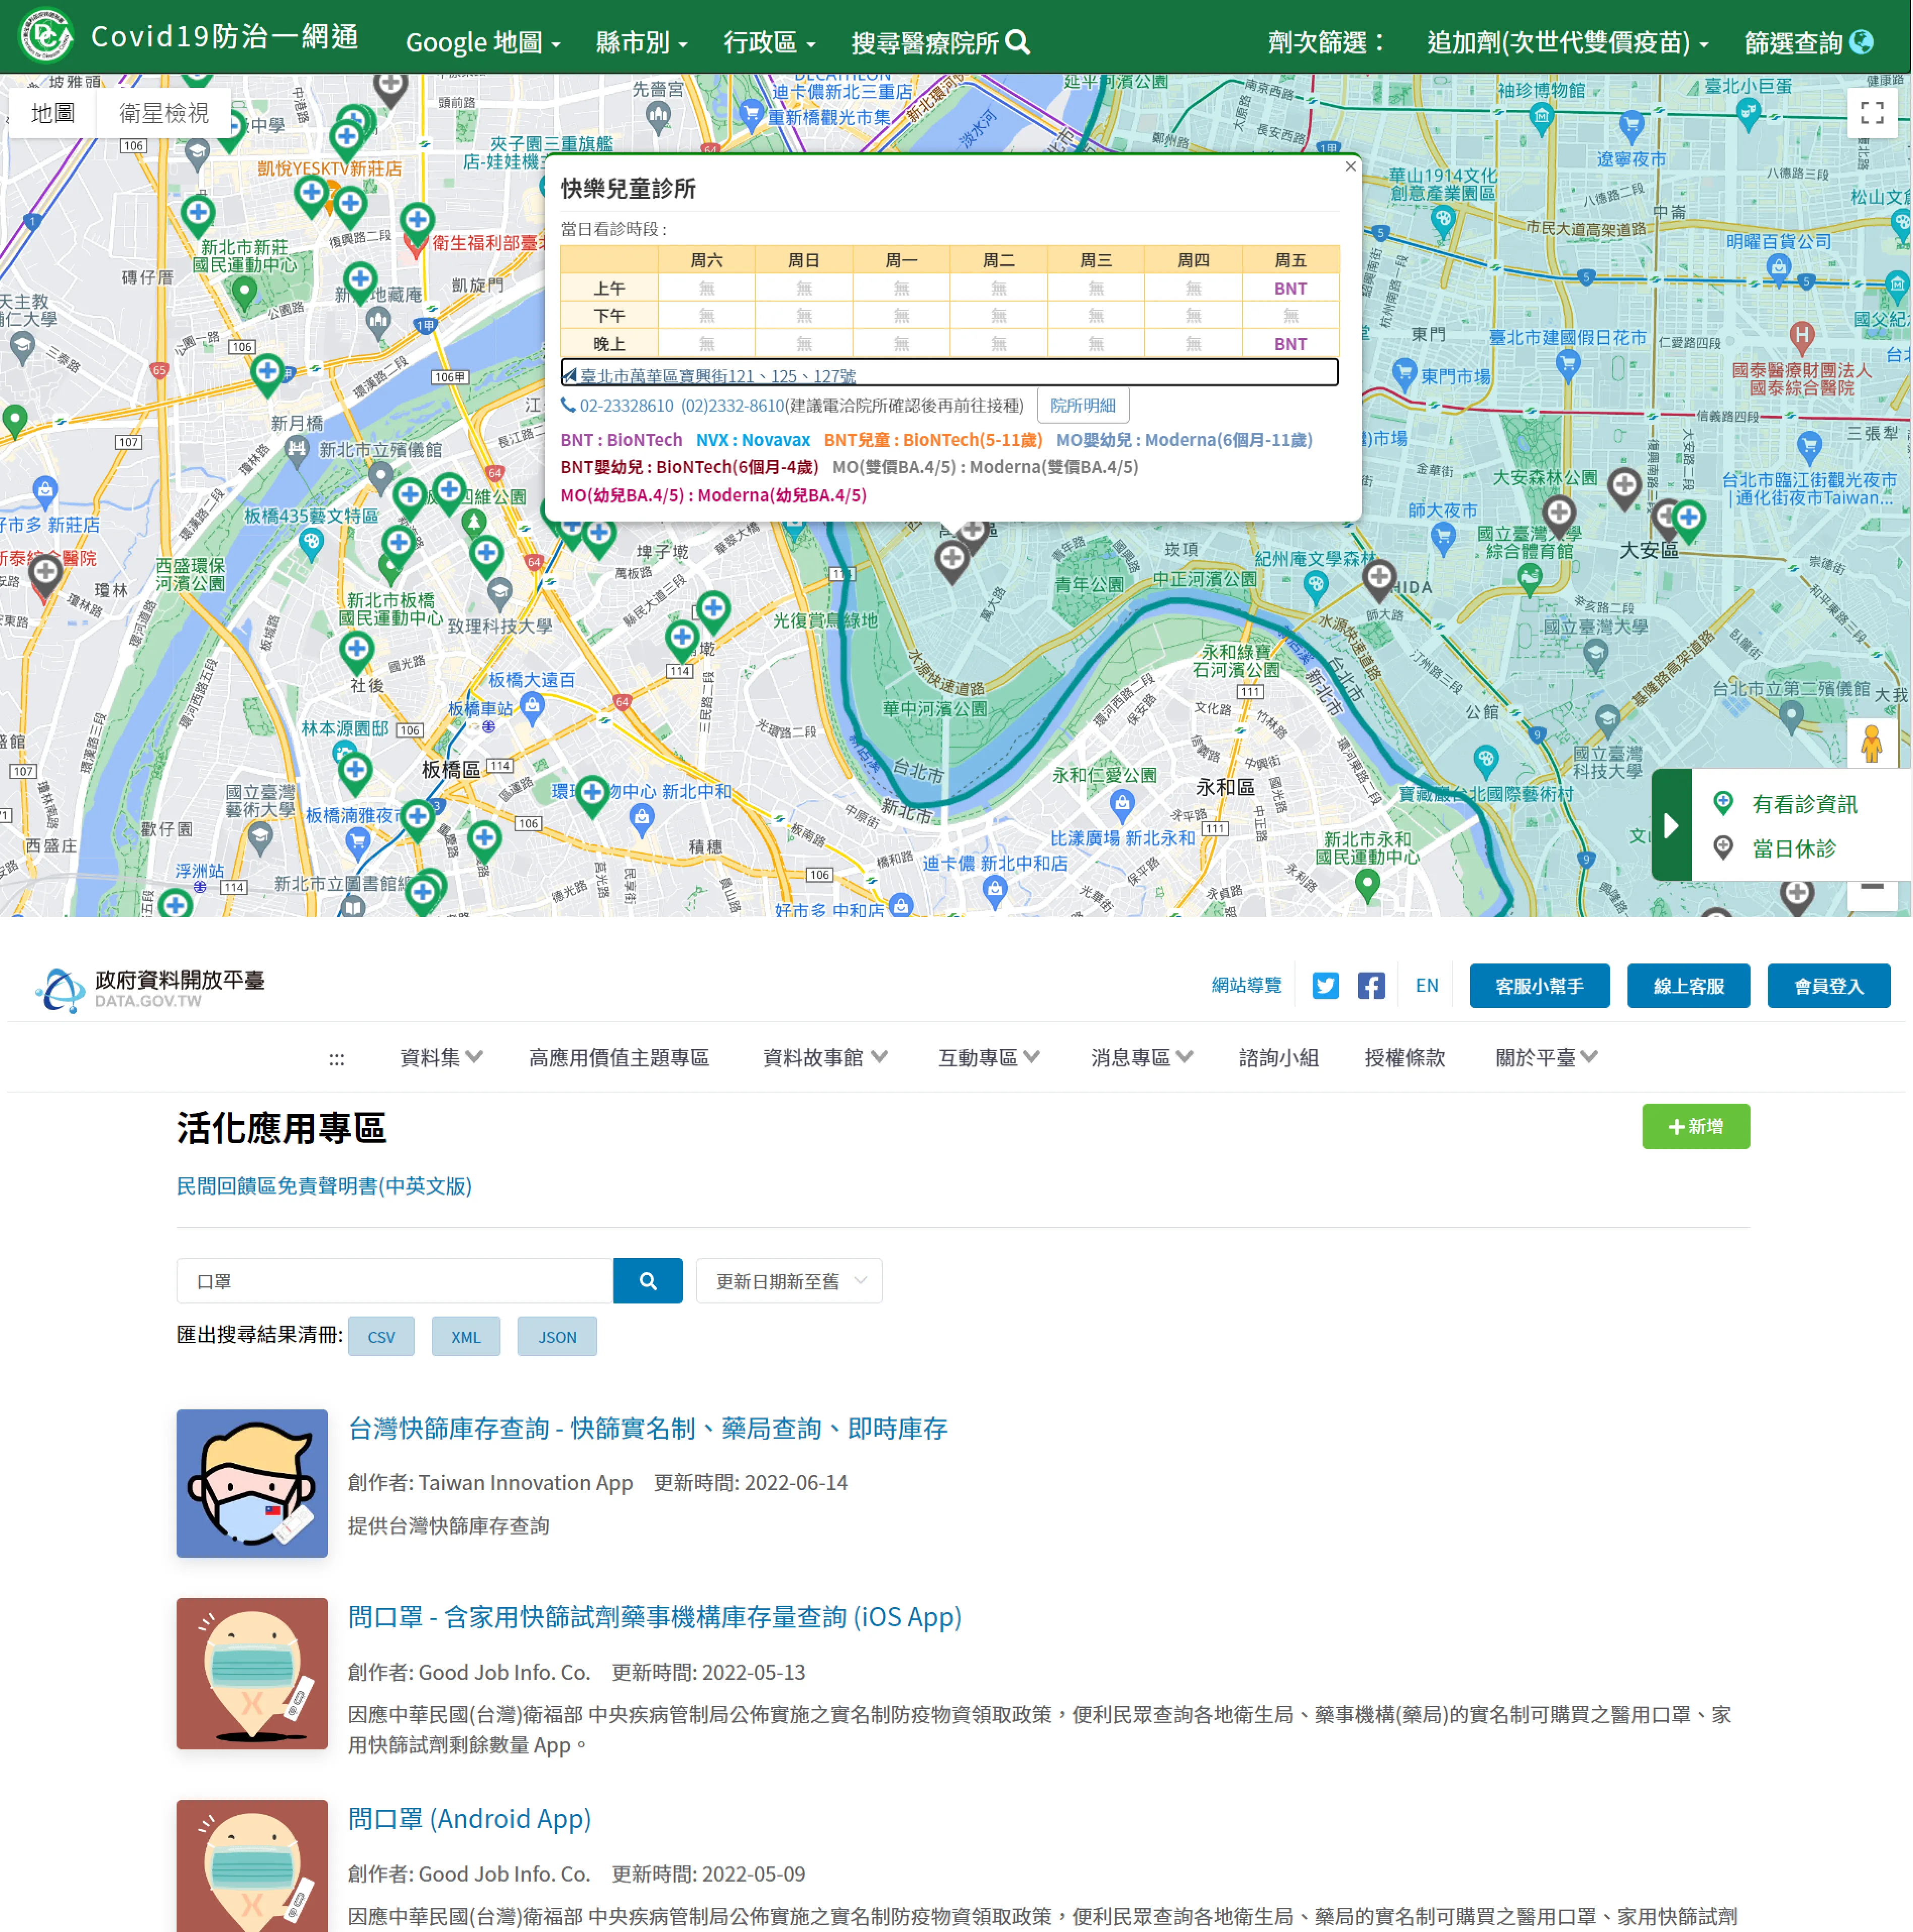Open the Twitter share icon
Image resolution: width=1913 pixels, height=1932 pixels.
click(1325, 985)
